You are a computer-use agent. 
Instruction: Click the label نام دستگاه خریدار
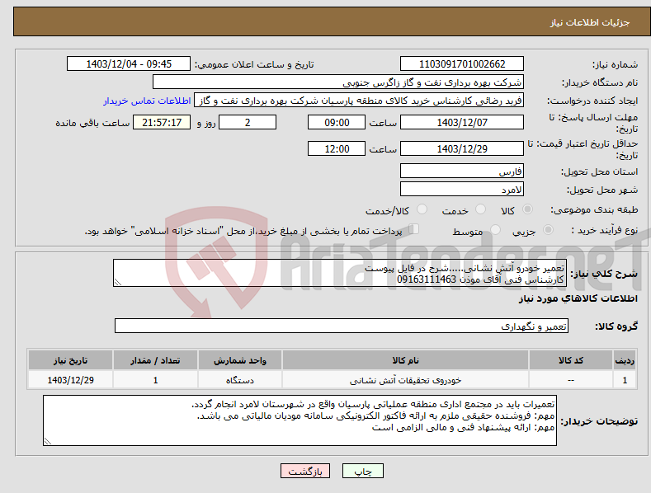(600, 82)
